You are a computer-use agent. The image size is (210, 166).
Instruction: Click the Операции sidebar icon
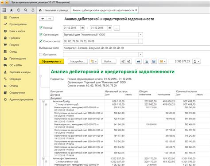[5, 79]
